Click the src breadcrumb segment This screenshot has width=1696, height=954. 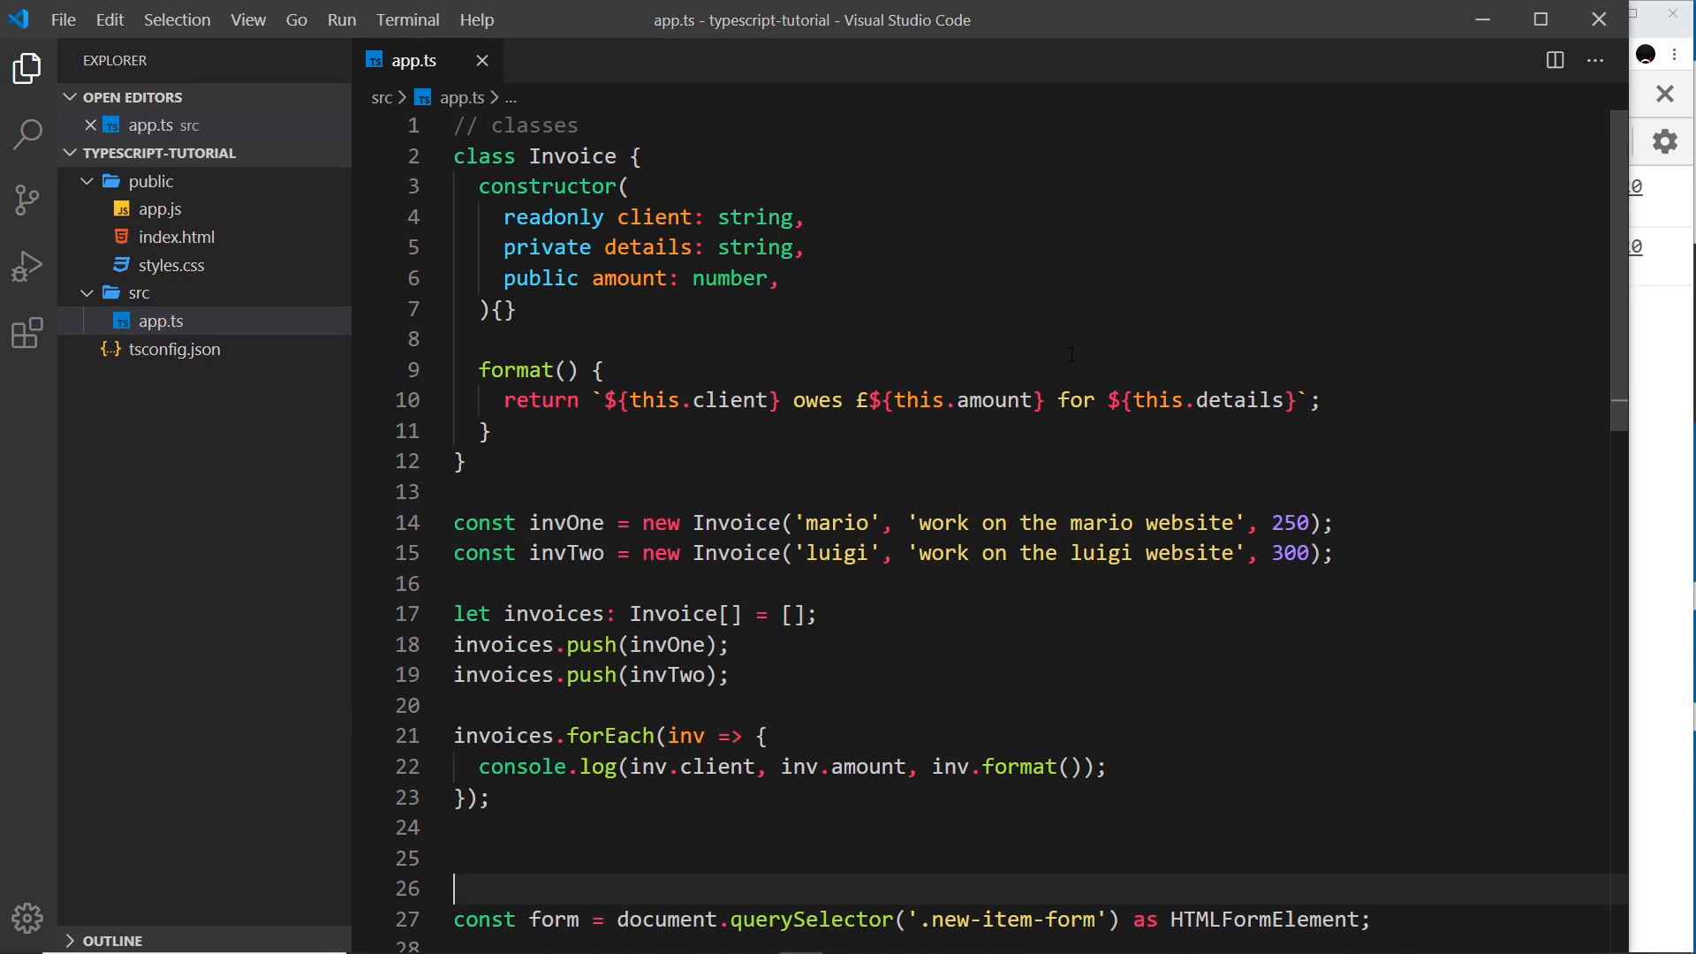382,97
